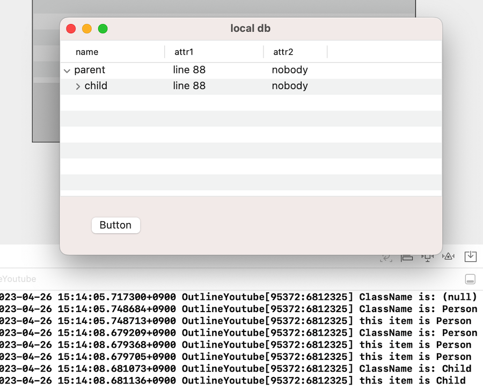This screenshot has width=483, height=391.
Task: Click the attr1 column header
Action: [184, 52]
